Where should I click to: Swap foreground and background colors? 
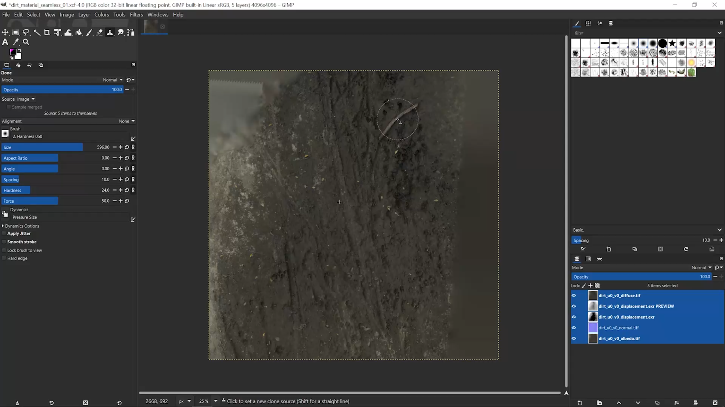point(20,50)
